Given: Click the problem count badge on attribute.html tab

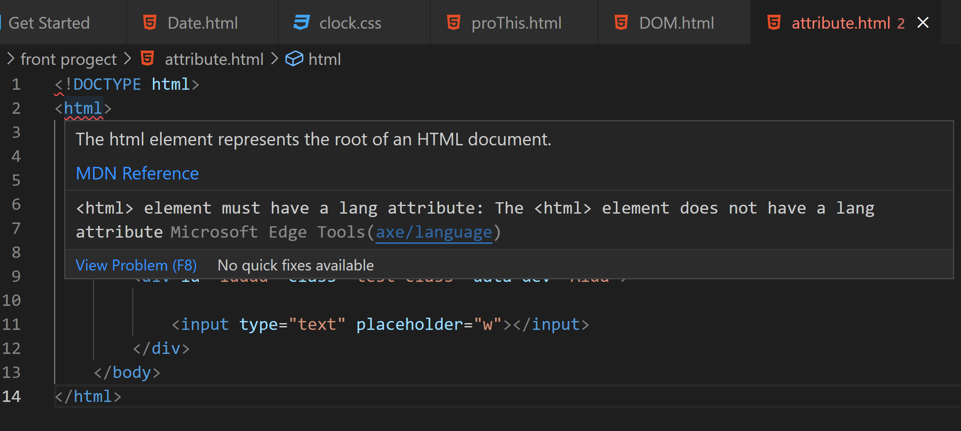Looking at the screenshot, I should tap(901, 23).
